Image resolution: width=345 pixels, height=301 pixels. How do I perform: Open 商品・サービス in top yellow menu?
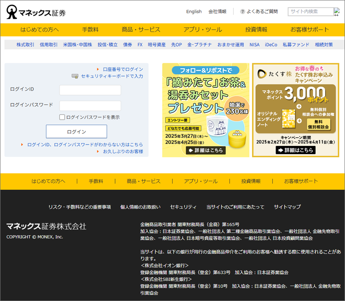141,30
